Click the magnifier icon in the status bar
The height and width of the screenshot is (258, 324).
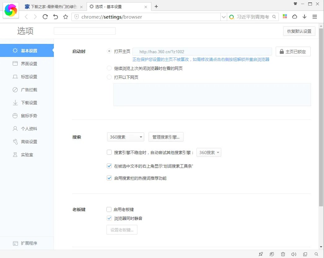click(316, 254)
